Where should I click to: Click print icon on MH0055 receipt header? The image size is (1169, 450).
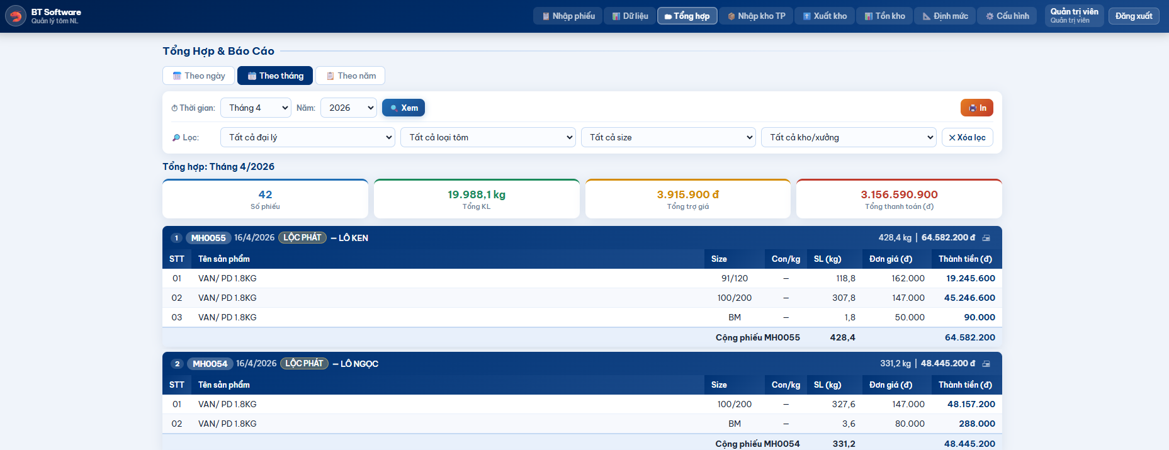[x=986, y=238]
